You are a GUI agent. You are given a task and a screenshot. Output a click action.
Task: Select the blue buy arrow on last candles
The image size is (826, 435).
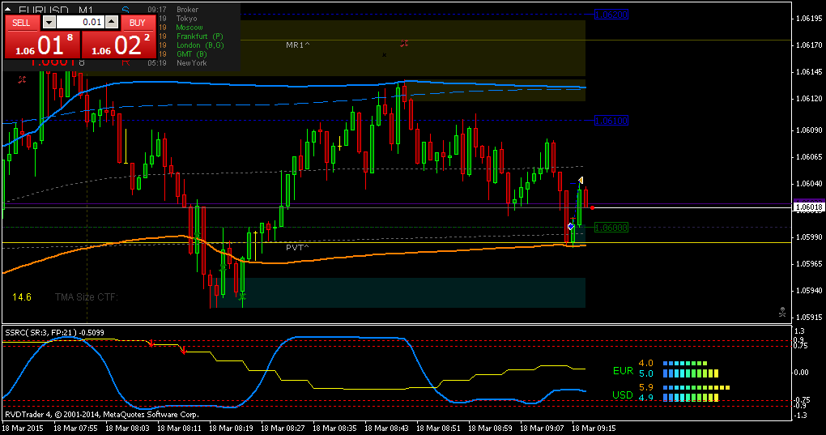(x=571, y=227)
